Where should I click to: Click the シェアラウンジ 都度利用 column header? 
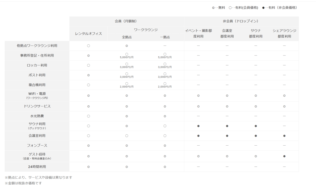pos(284,33)
